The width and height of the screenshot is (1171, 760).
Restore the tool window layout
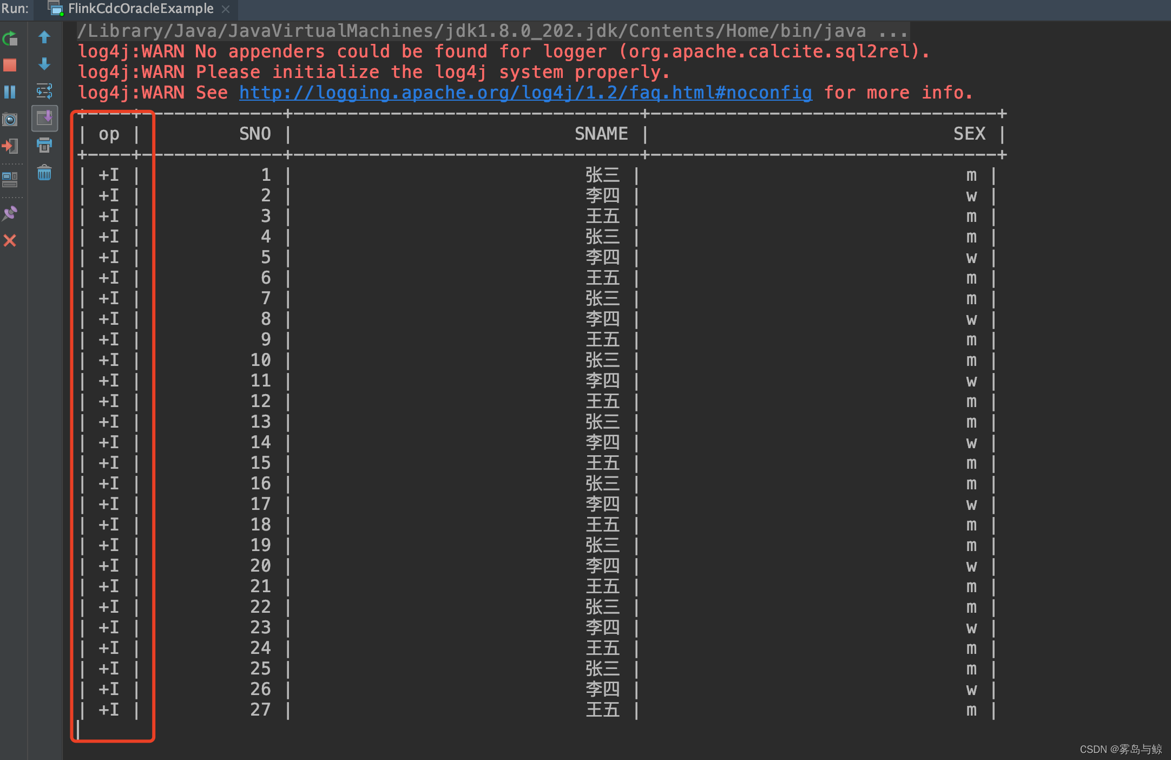coord(10,179)
